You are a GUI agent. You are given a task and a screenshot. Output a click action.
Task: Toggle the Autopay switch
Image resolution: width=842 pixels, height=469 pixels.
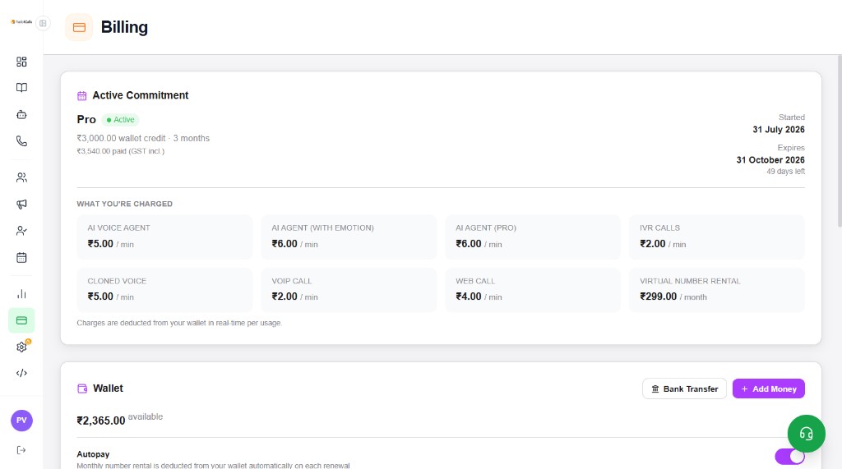(x=789, y=457)
